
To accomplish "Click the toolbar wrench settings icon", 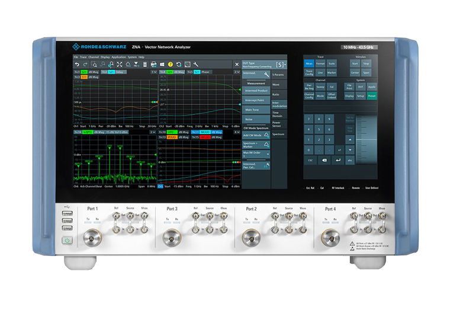I will tap(196, 65).
